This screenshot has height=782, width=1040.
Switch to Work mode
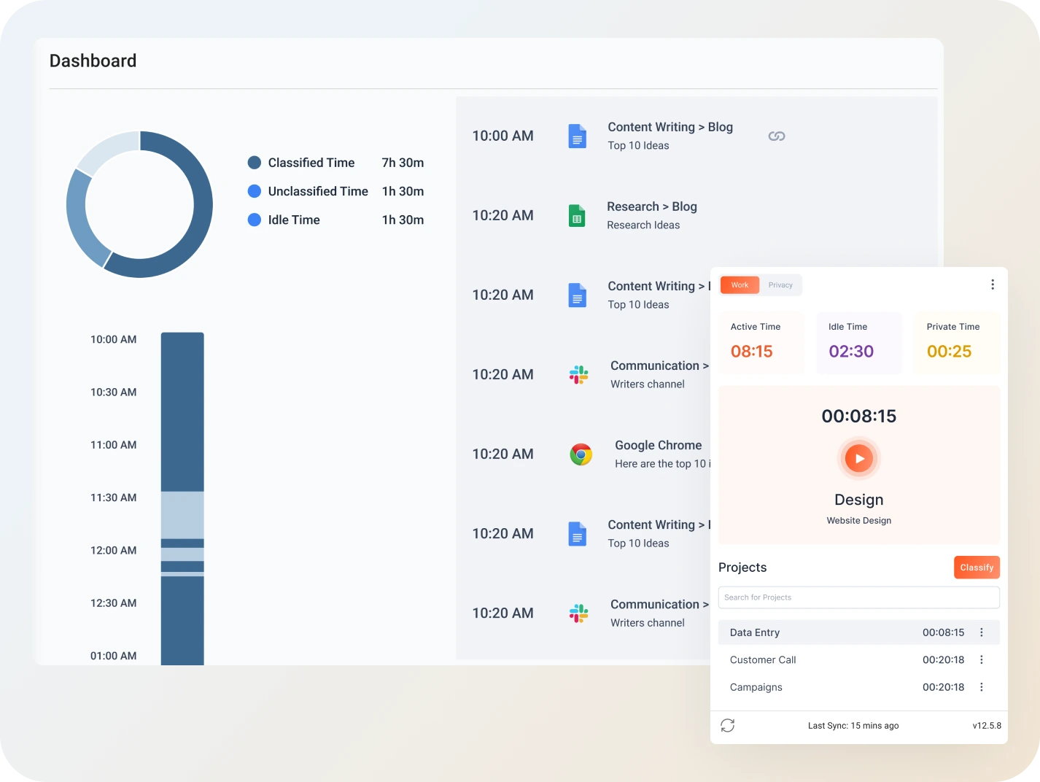(x=740, y=285)
